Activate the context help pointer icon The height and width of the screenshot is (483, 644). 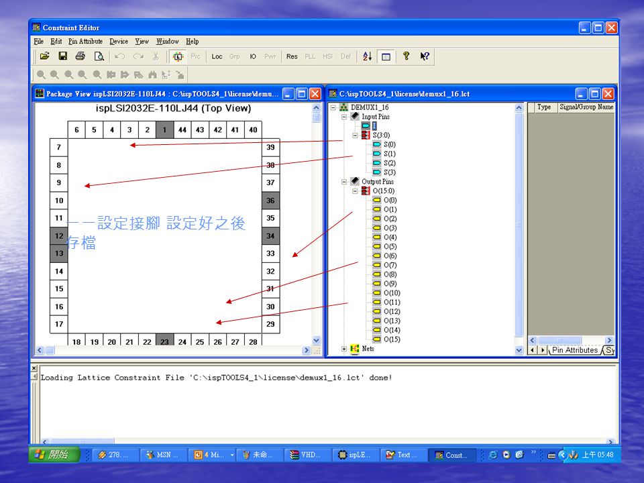pos(425,56)
